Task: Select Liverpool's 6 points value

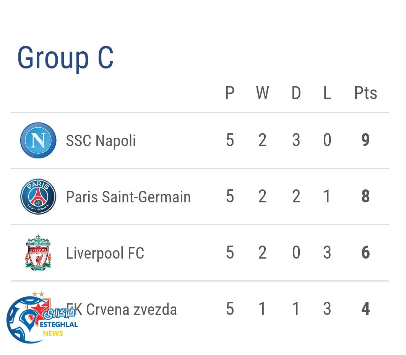Action: point(365,253)
